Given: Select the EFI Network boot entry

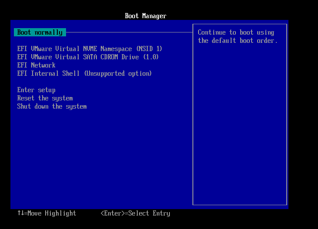Looking at the screenshot, I should [36, 65].
